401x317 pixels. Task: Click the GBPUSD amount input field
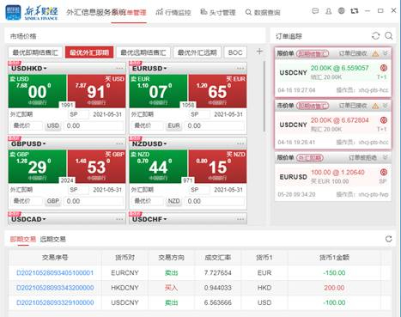94,201
